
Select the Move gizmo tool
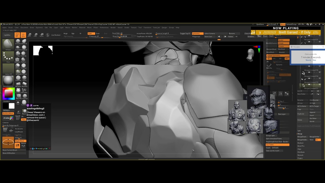coord(29,35)
